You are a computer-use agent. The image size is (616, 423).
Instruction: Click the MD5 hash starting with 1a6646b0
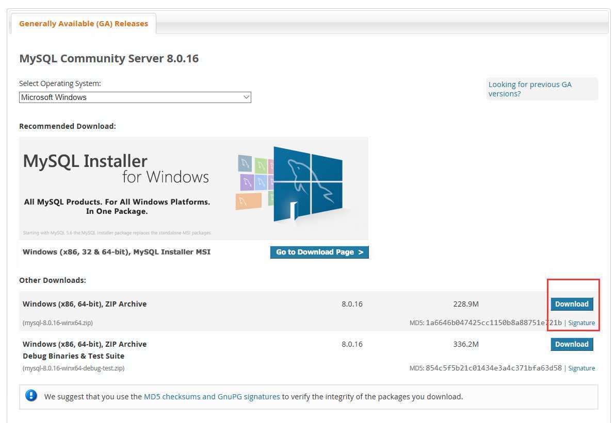click(494, 323)
